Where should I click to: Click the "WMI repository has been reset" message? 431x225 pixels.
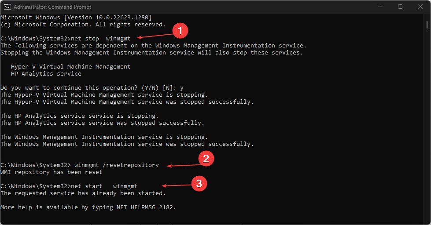tap(52, 172)
